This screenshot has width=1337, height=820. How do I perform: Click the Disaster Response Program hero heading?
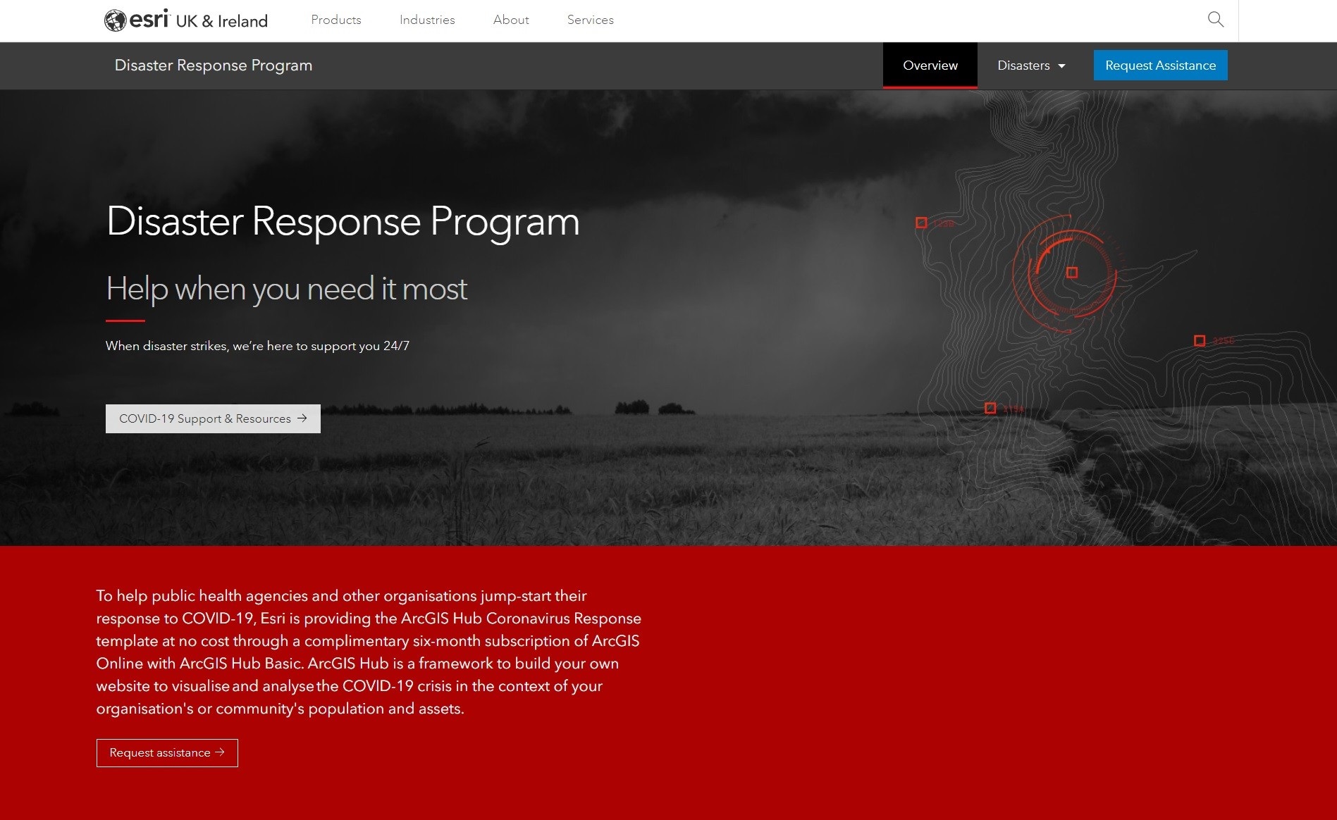343,221
